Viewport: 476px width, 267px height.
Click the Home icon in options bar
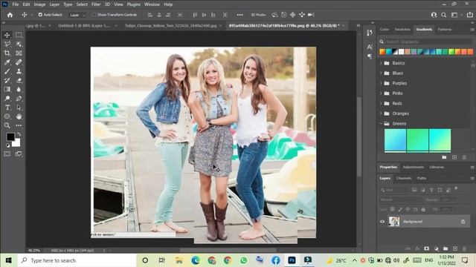[10, 15]
